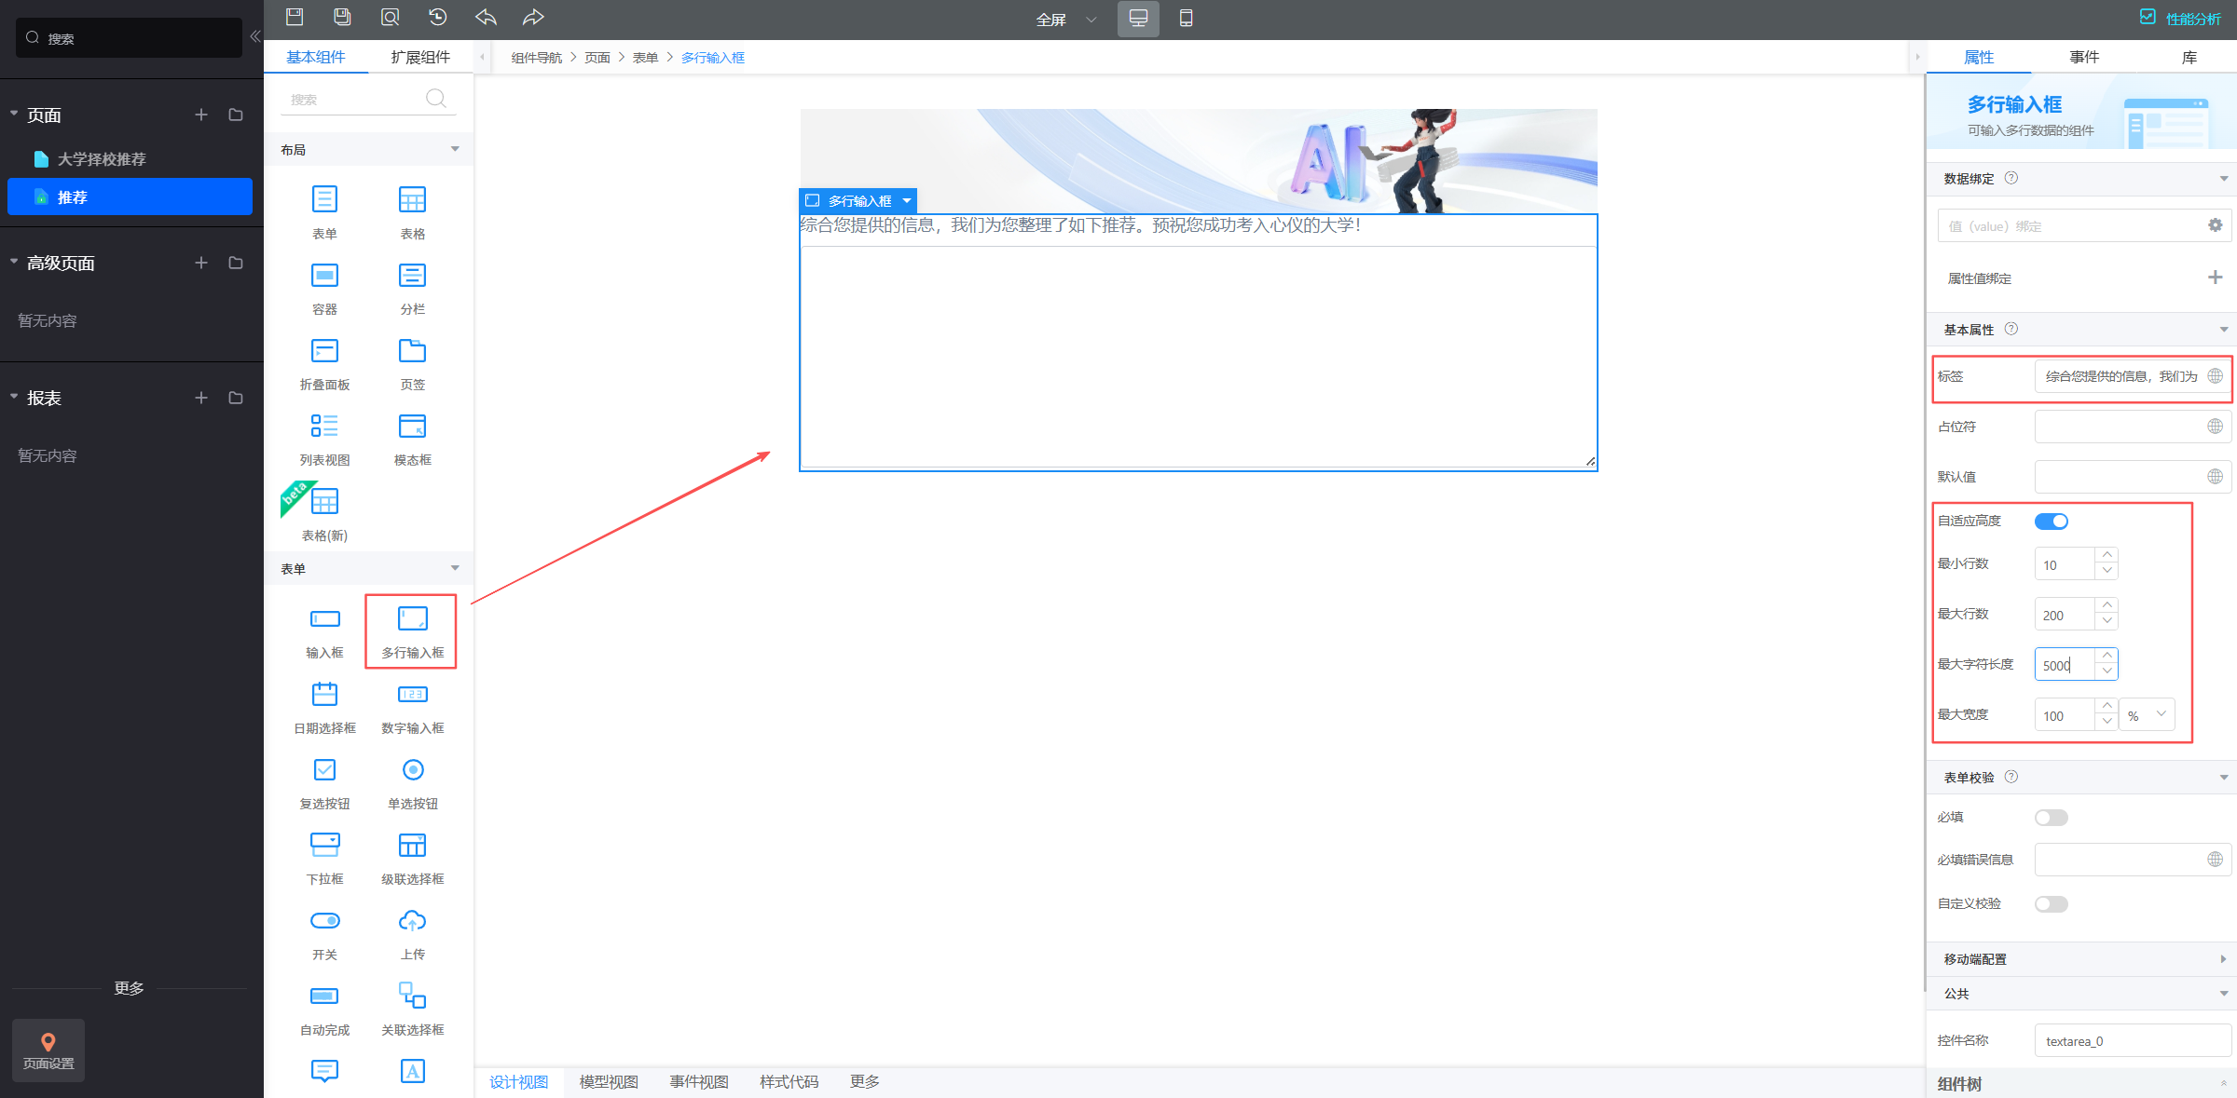
Task: Click the Undo arrow icon
Action: tap(486, 18)
